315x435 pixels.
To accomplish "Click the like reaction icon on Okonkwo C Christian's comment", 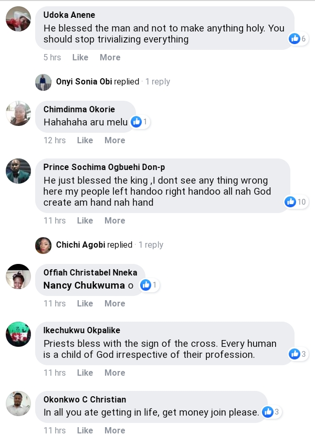I will coord(268,412).
